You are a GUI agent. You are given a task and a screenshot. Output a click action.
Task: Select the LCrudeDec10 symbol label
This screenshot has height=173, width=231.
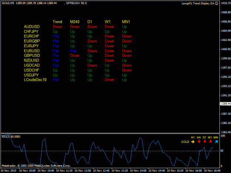pos(35,80)
